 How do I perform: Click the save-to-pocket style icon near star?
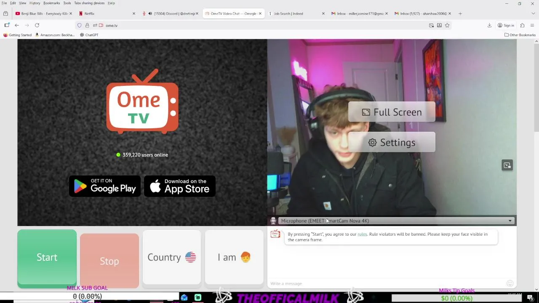[x=439, y=25]
